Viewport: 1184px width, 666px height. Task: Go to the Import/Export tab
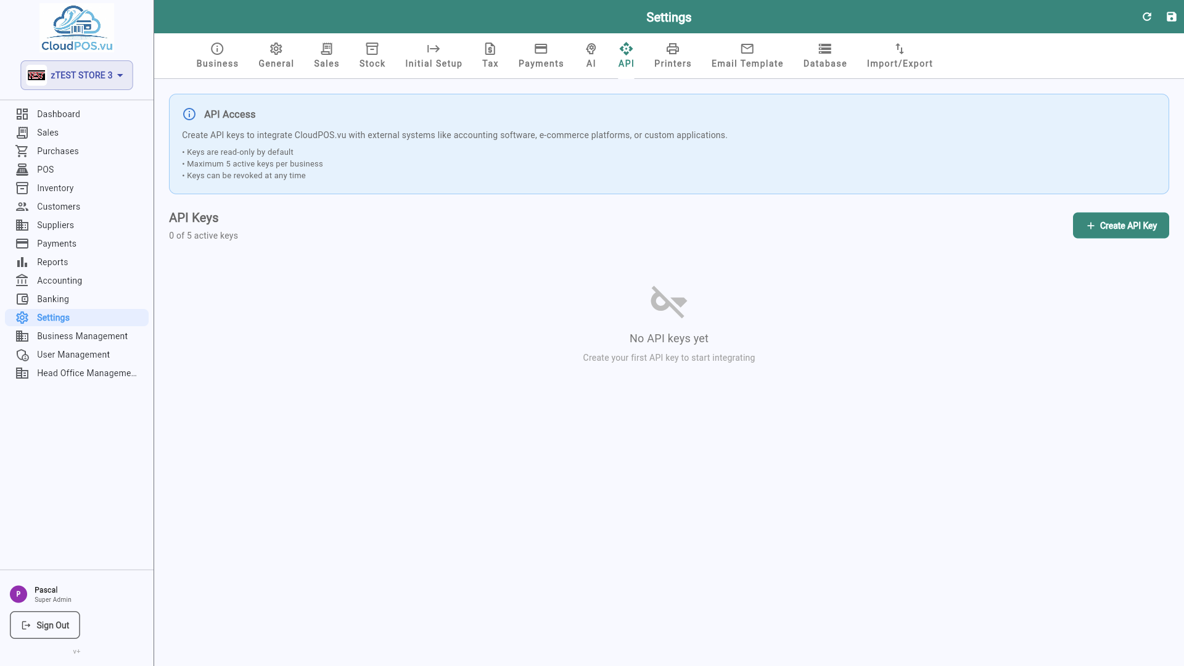tap(899, 55)
